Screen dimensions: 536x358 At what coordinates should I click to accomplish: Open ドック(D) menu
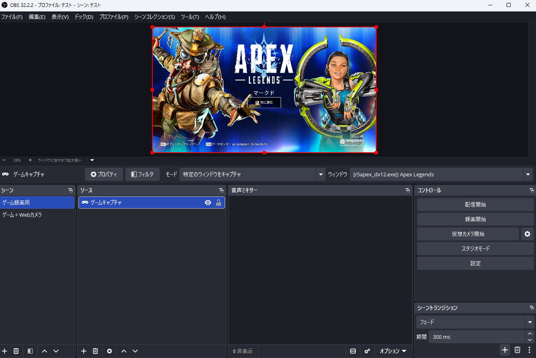84,17
